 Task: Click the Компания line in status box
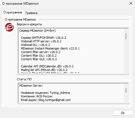pos(36,96)
